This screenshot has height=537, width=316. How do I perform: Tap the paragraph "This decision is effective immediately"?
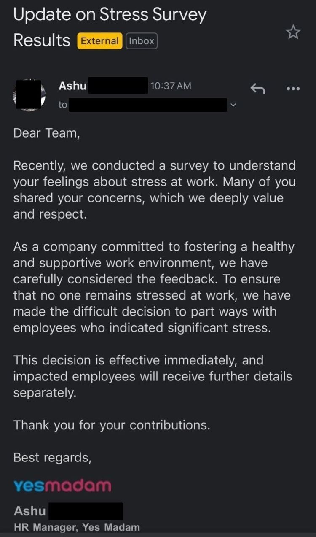pos(153,377)
